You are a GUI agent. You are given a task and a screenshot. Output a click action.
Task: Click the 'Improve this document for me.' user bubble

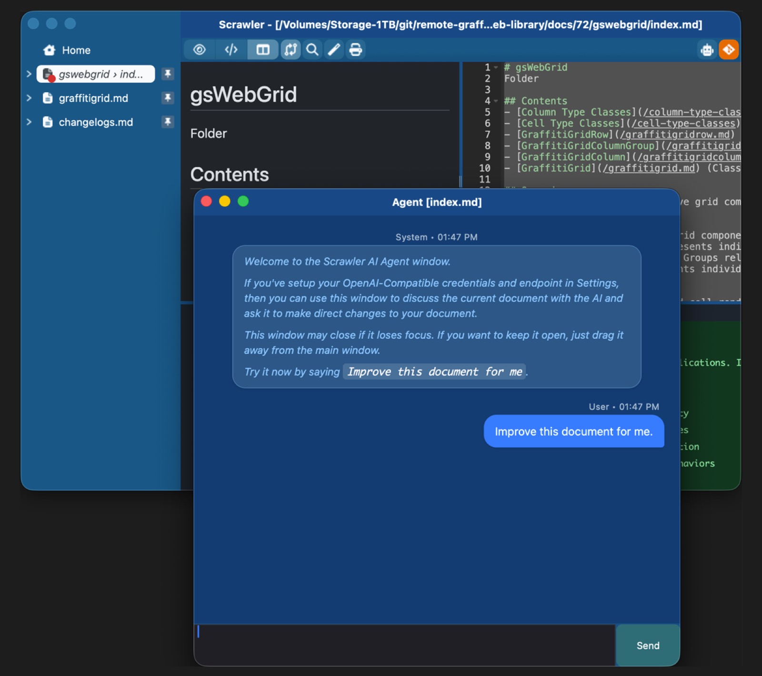click(x=574, y=431)
